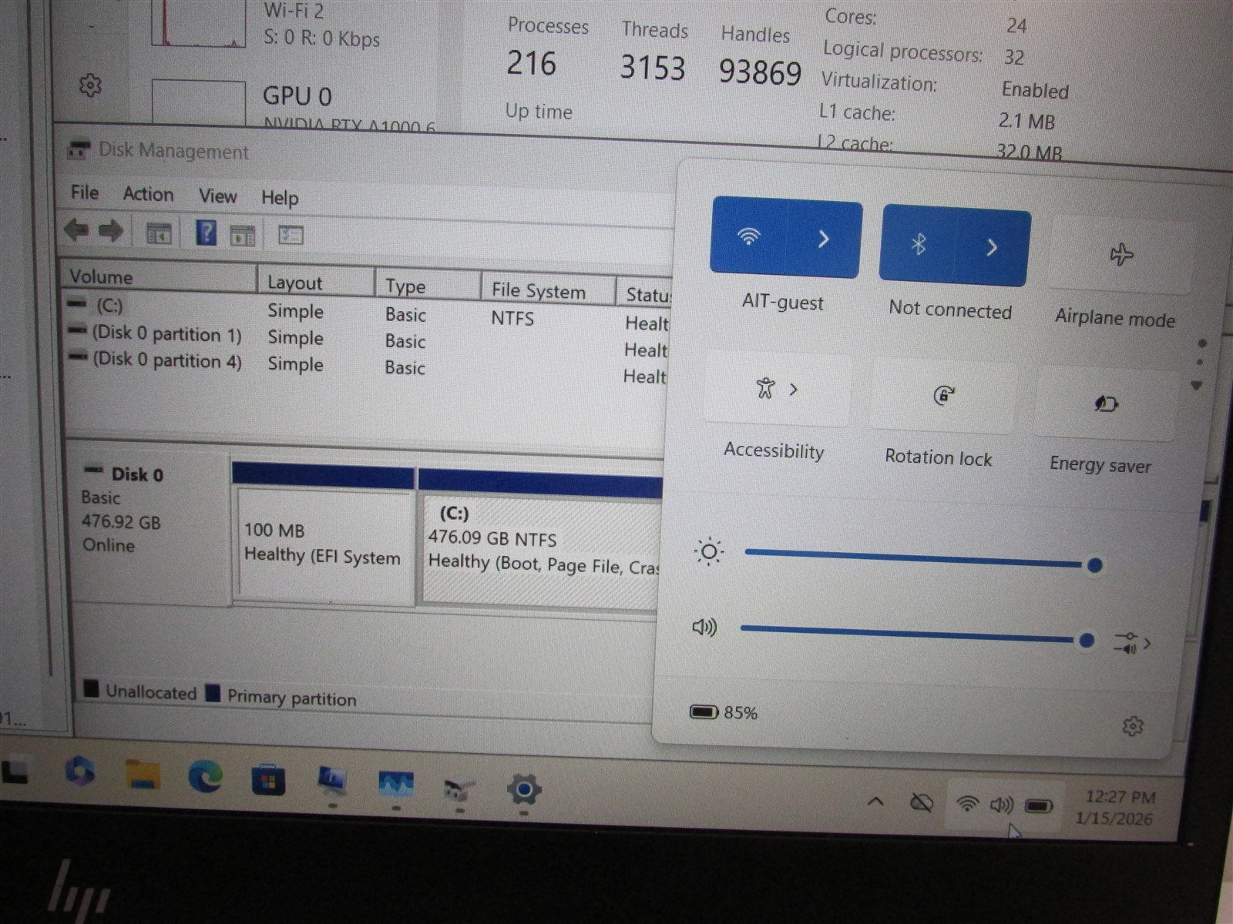Click the volume icon in system tray
Viewport: 1233px width, 924px height.
[x=1002, y=805]
